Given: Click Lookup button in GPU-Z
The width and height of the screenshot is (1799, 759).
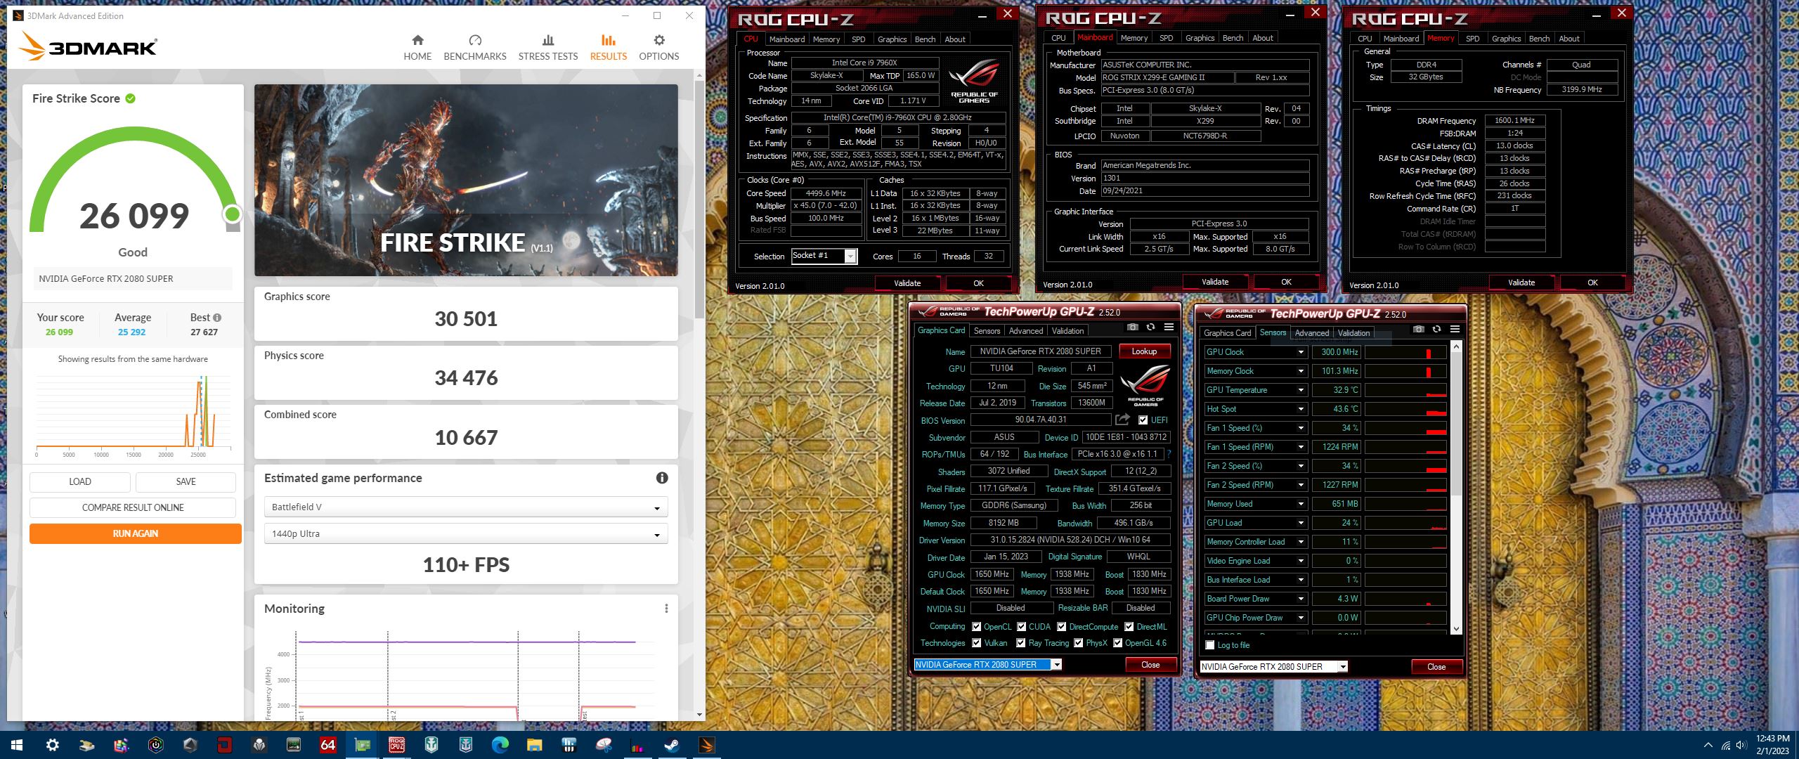Looking at the screenshot, I should (1144, 351).
